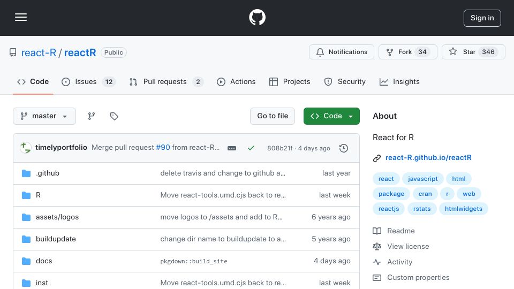Image resolution: width=514 pixels, height=289 pixels.
Task: Click the Notifications bell button
Action: tap(341, 52)
